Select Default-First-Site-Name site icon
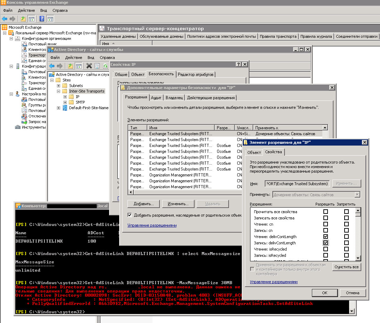The width and height of the screenshot is (380, 323). pos(65,108)
